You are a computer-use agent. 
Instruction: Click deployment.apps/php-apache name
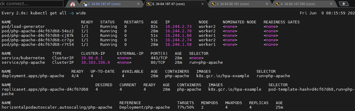pyautogui.click(x=33, y=76)
